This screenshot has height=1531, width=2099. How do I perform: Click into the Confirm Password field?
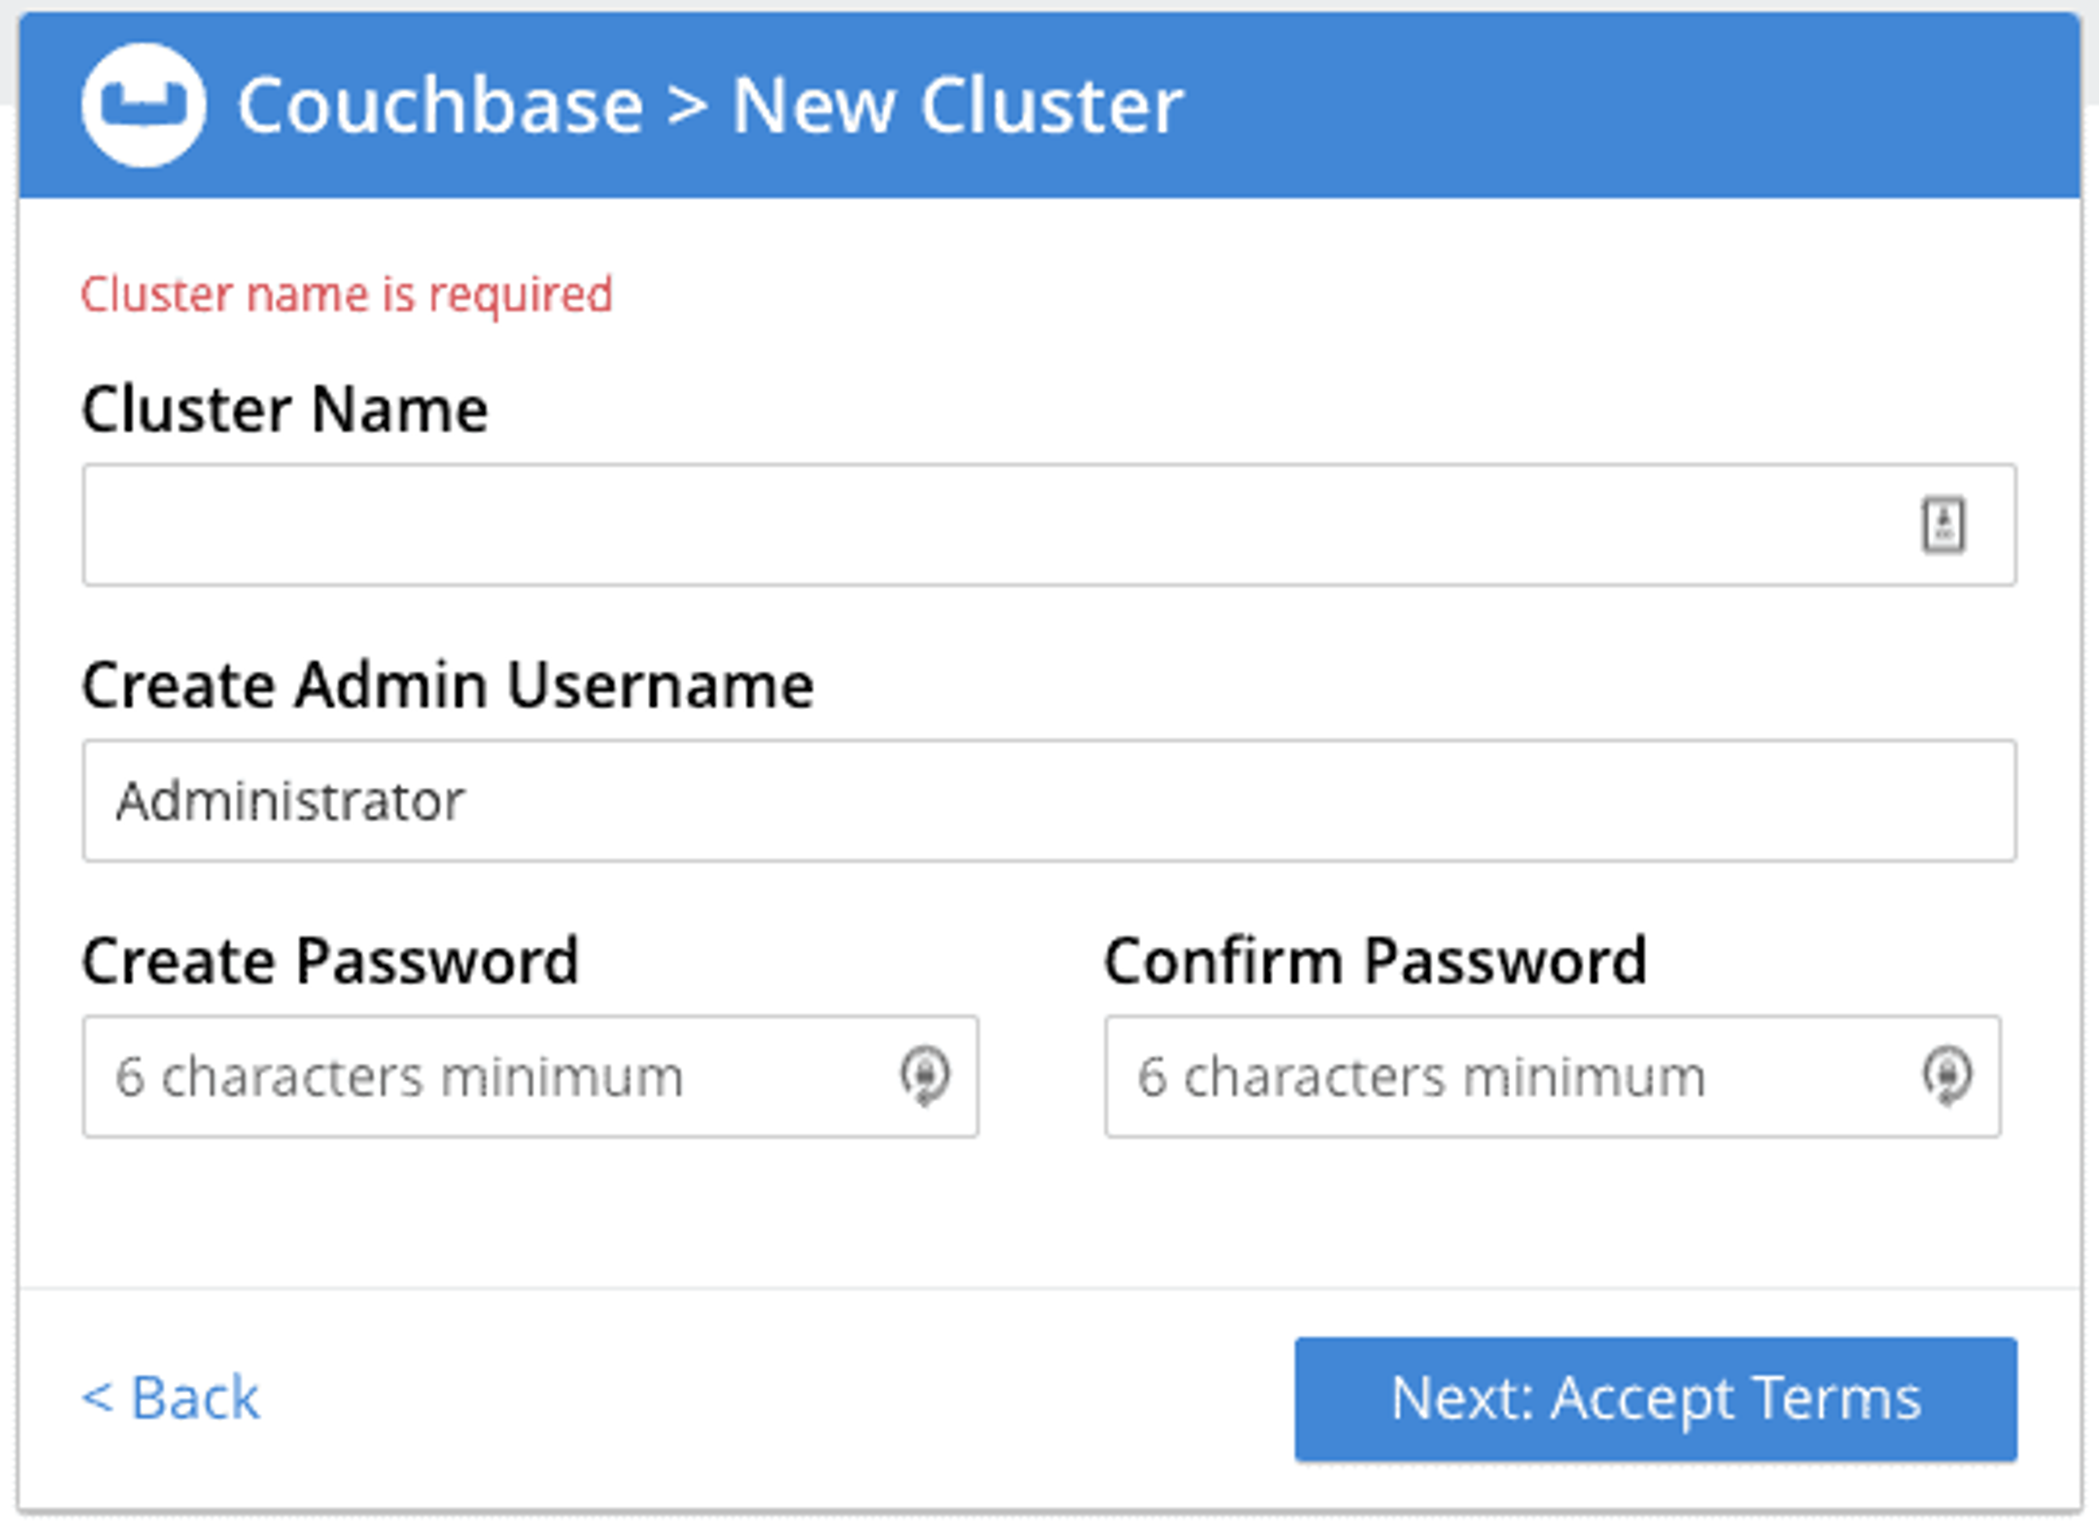pos(1553,1076)
